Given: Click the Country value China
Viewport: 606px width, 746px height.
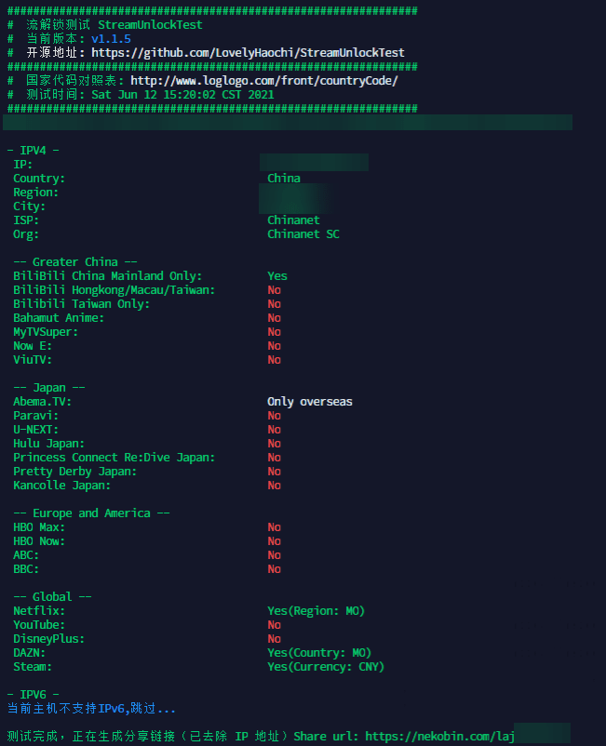Looking at the screenshot, I should click(x=284, y=179).
